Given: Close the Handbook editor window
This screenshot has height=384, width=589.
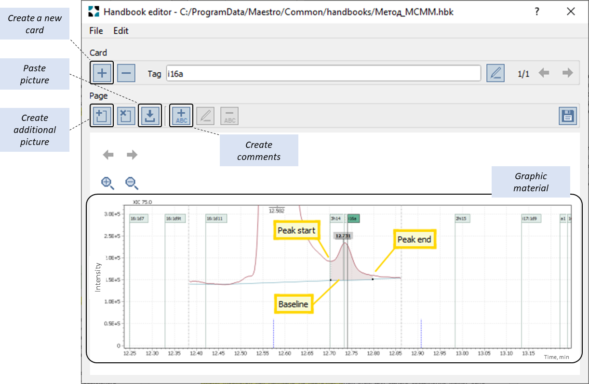Looking at the screenshot, I should (x=571, y=12).
